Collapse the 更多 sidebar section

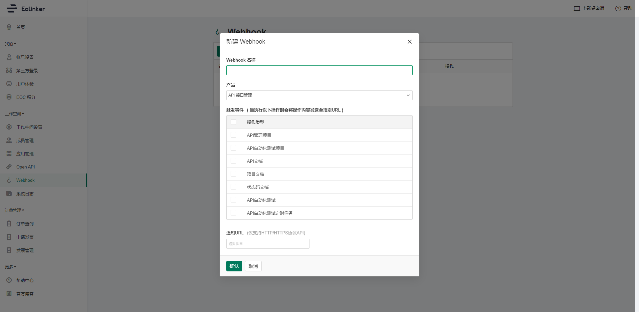(10, 267)
